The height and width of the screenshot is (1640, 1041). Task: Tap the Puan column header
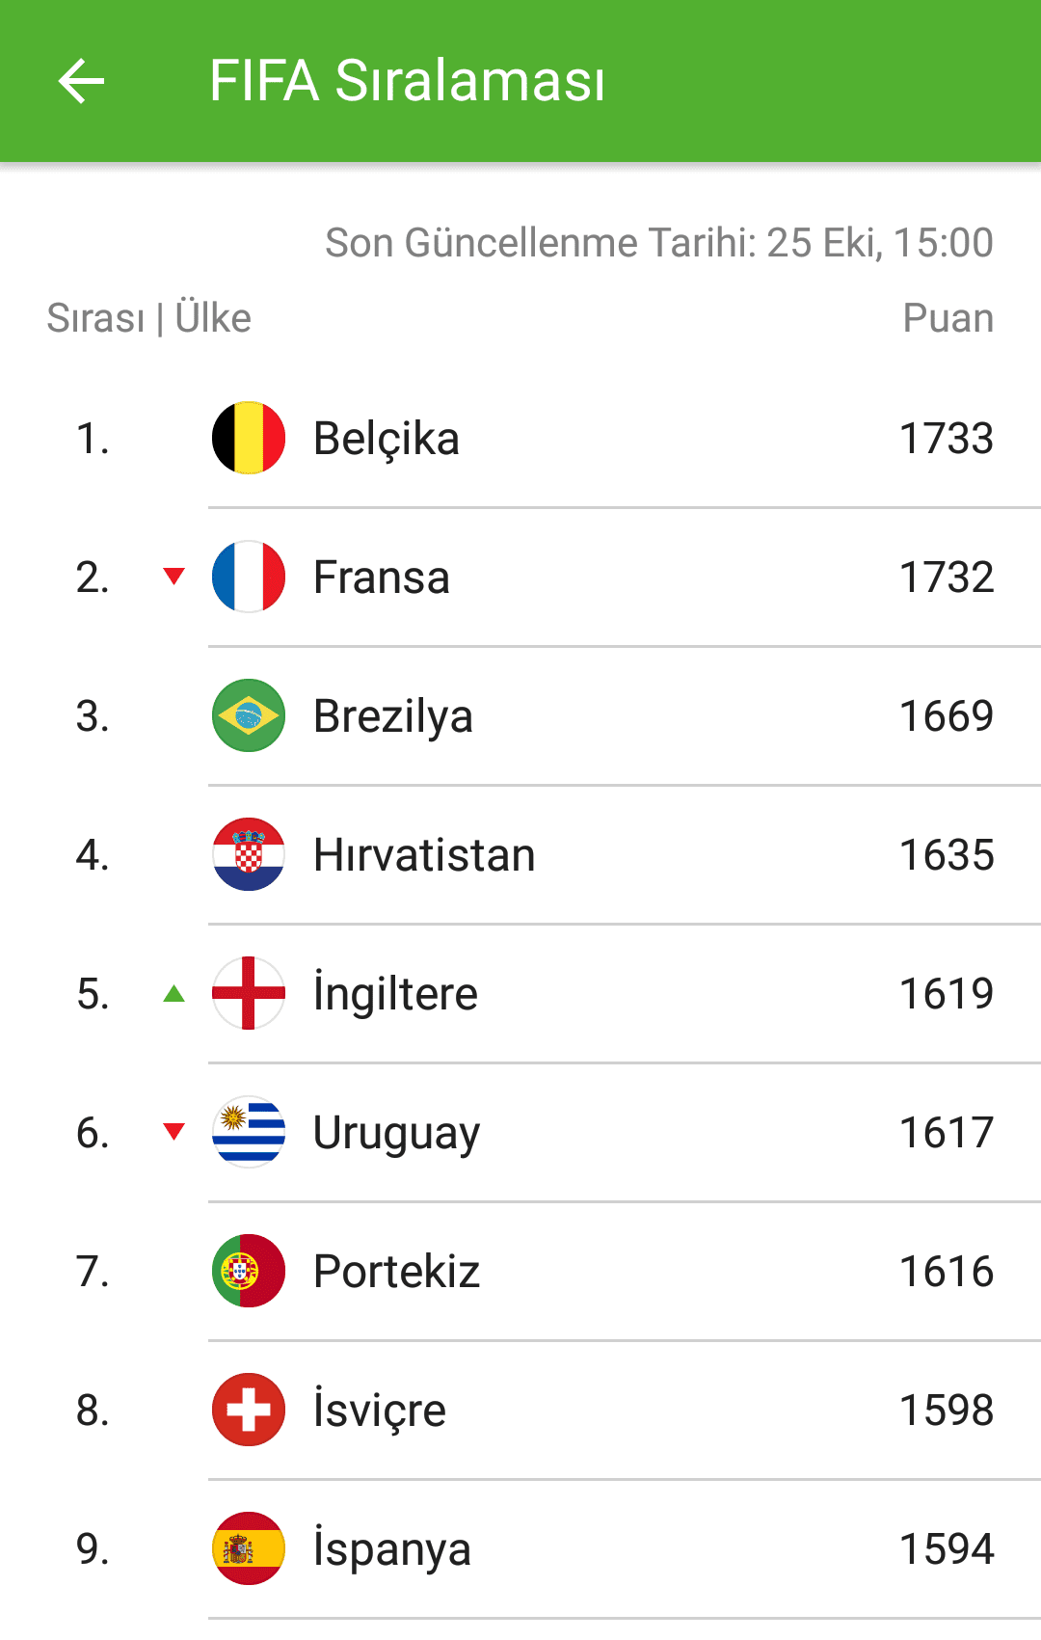click(948, 318)
